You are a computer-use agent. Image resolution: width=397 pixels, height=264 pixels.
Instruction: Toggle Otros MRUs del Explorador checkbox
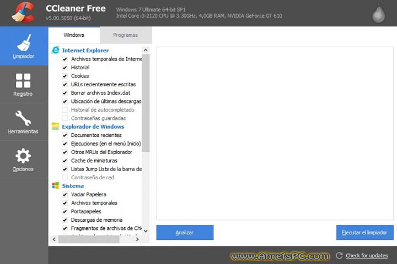tap(65, 152)
